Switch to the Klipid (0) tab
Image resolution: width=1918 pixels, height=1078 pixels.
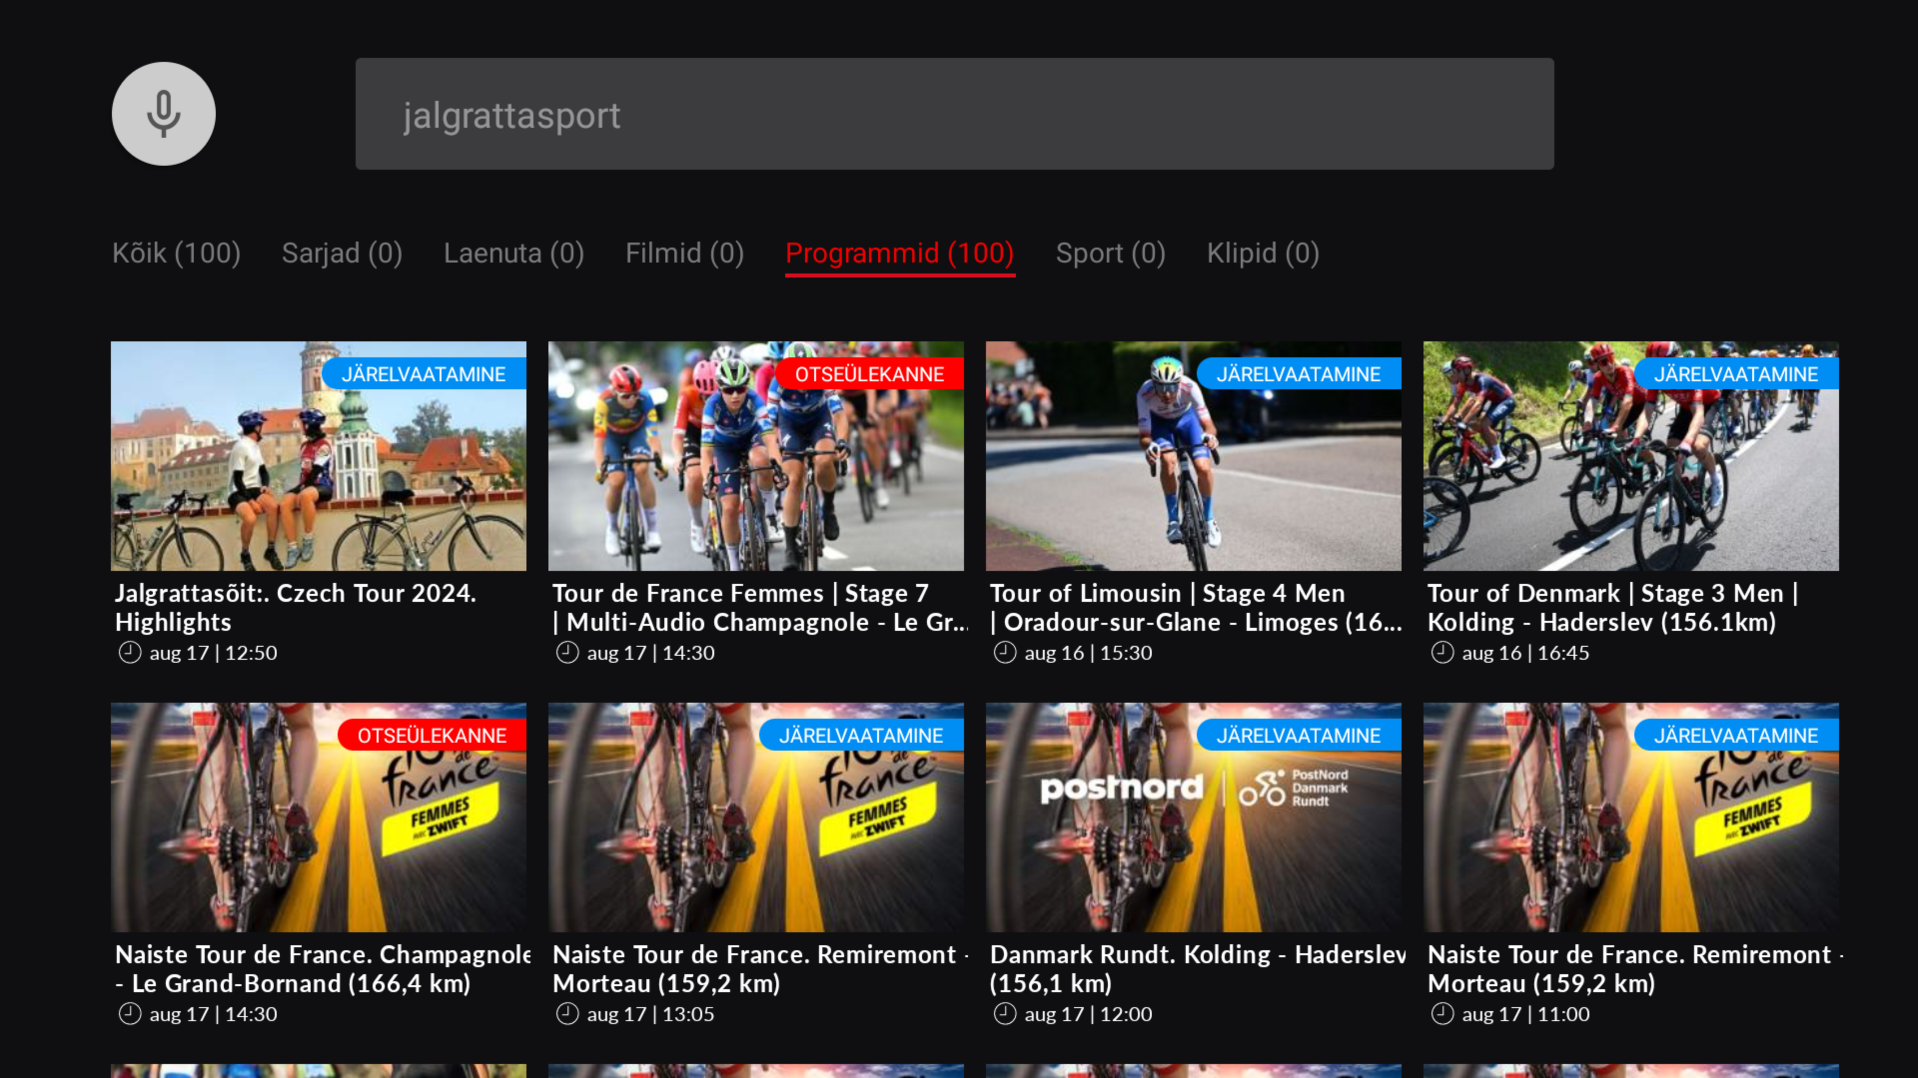[1263, 253]
